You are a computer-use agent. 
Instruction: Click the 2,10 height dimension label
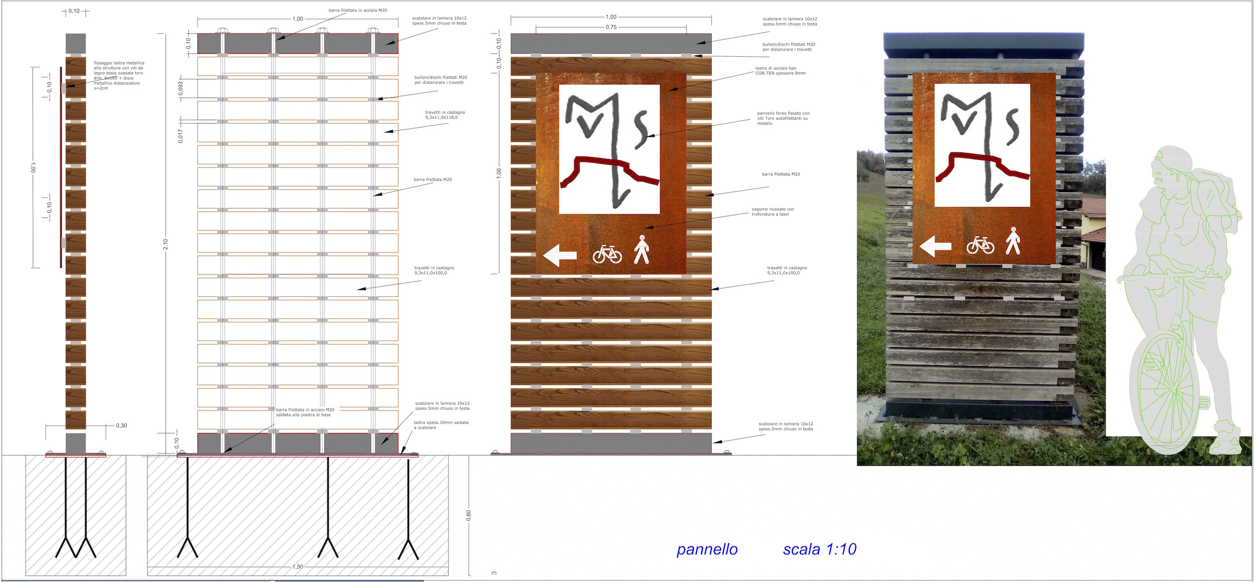[166, 244]
